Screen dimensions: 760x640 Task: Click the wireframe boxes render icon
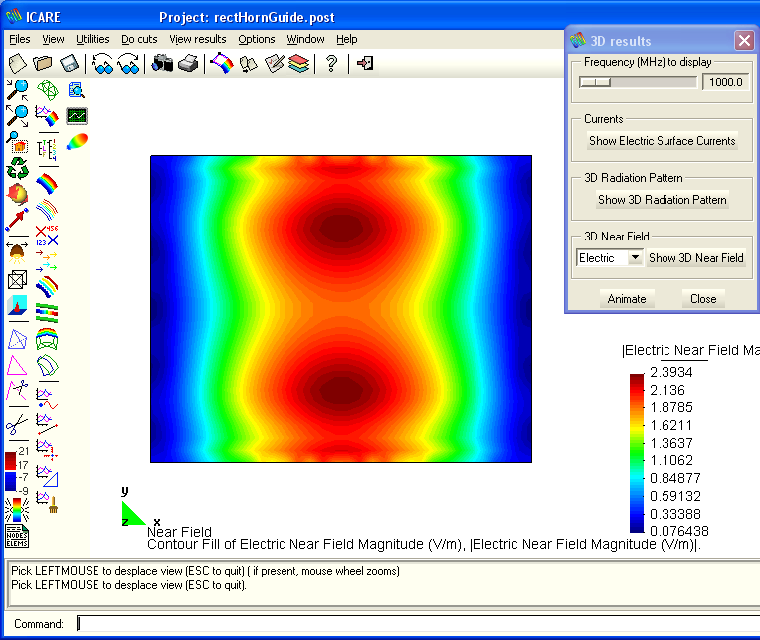pyautogui.click(x=18, y=280)
